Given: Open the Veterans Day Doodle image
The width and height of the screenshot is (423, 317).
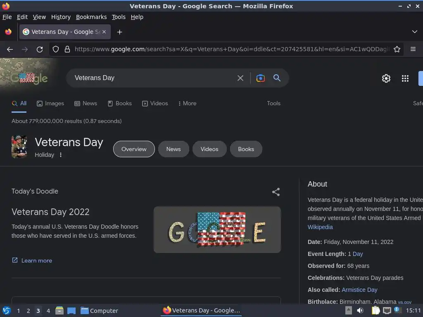Looking at the screenshot, I should 217,229.
